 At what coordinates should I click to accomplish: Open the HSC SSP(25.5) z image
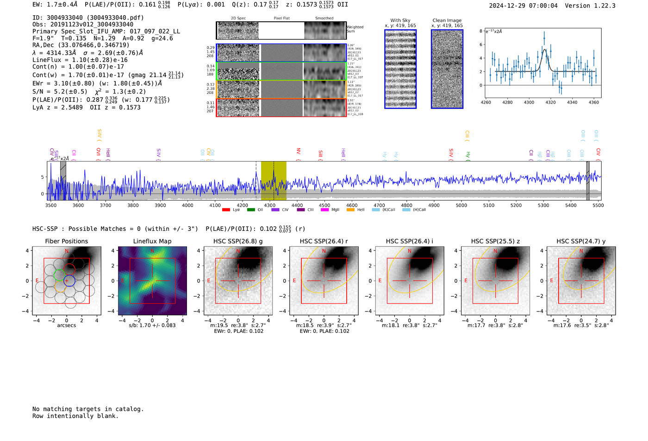coord(495,281)
